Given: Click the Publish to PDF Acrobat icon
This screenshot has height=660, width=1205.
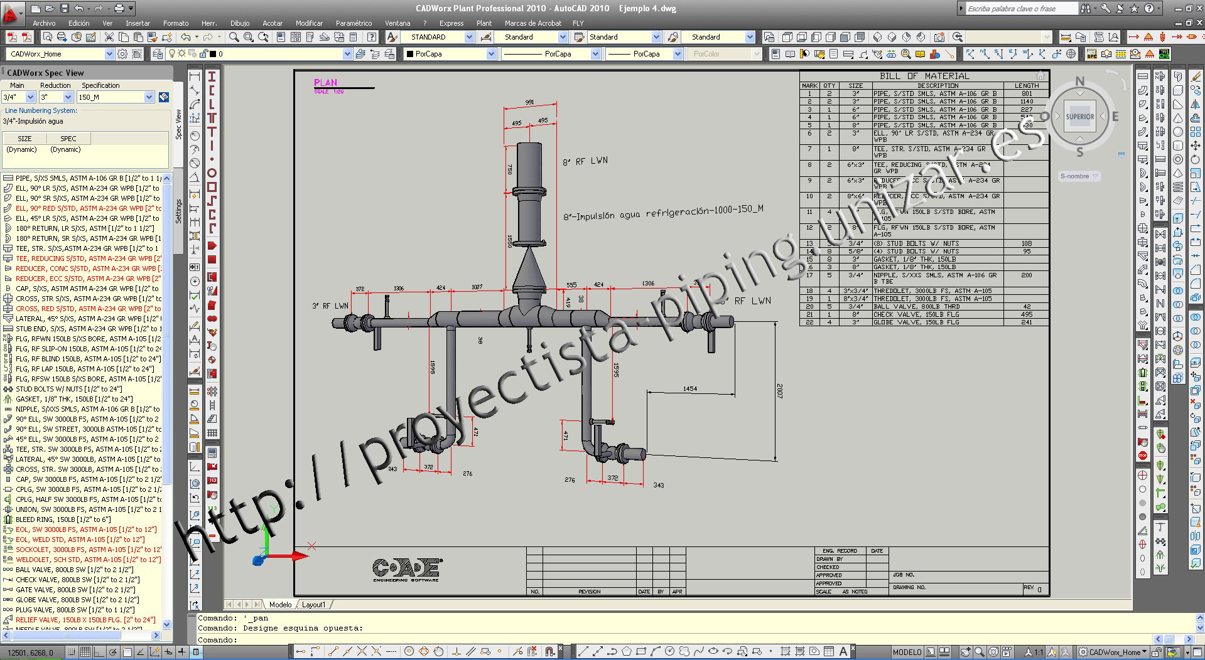Looking at the screenshot, I should (x=11, y=37).
